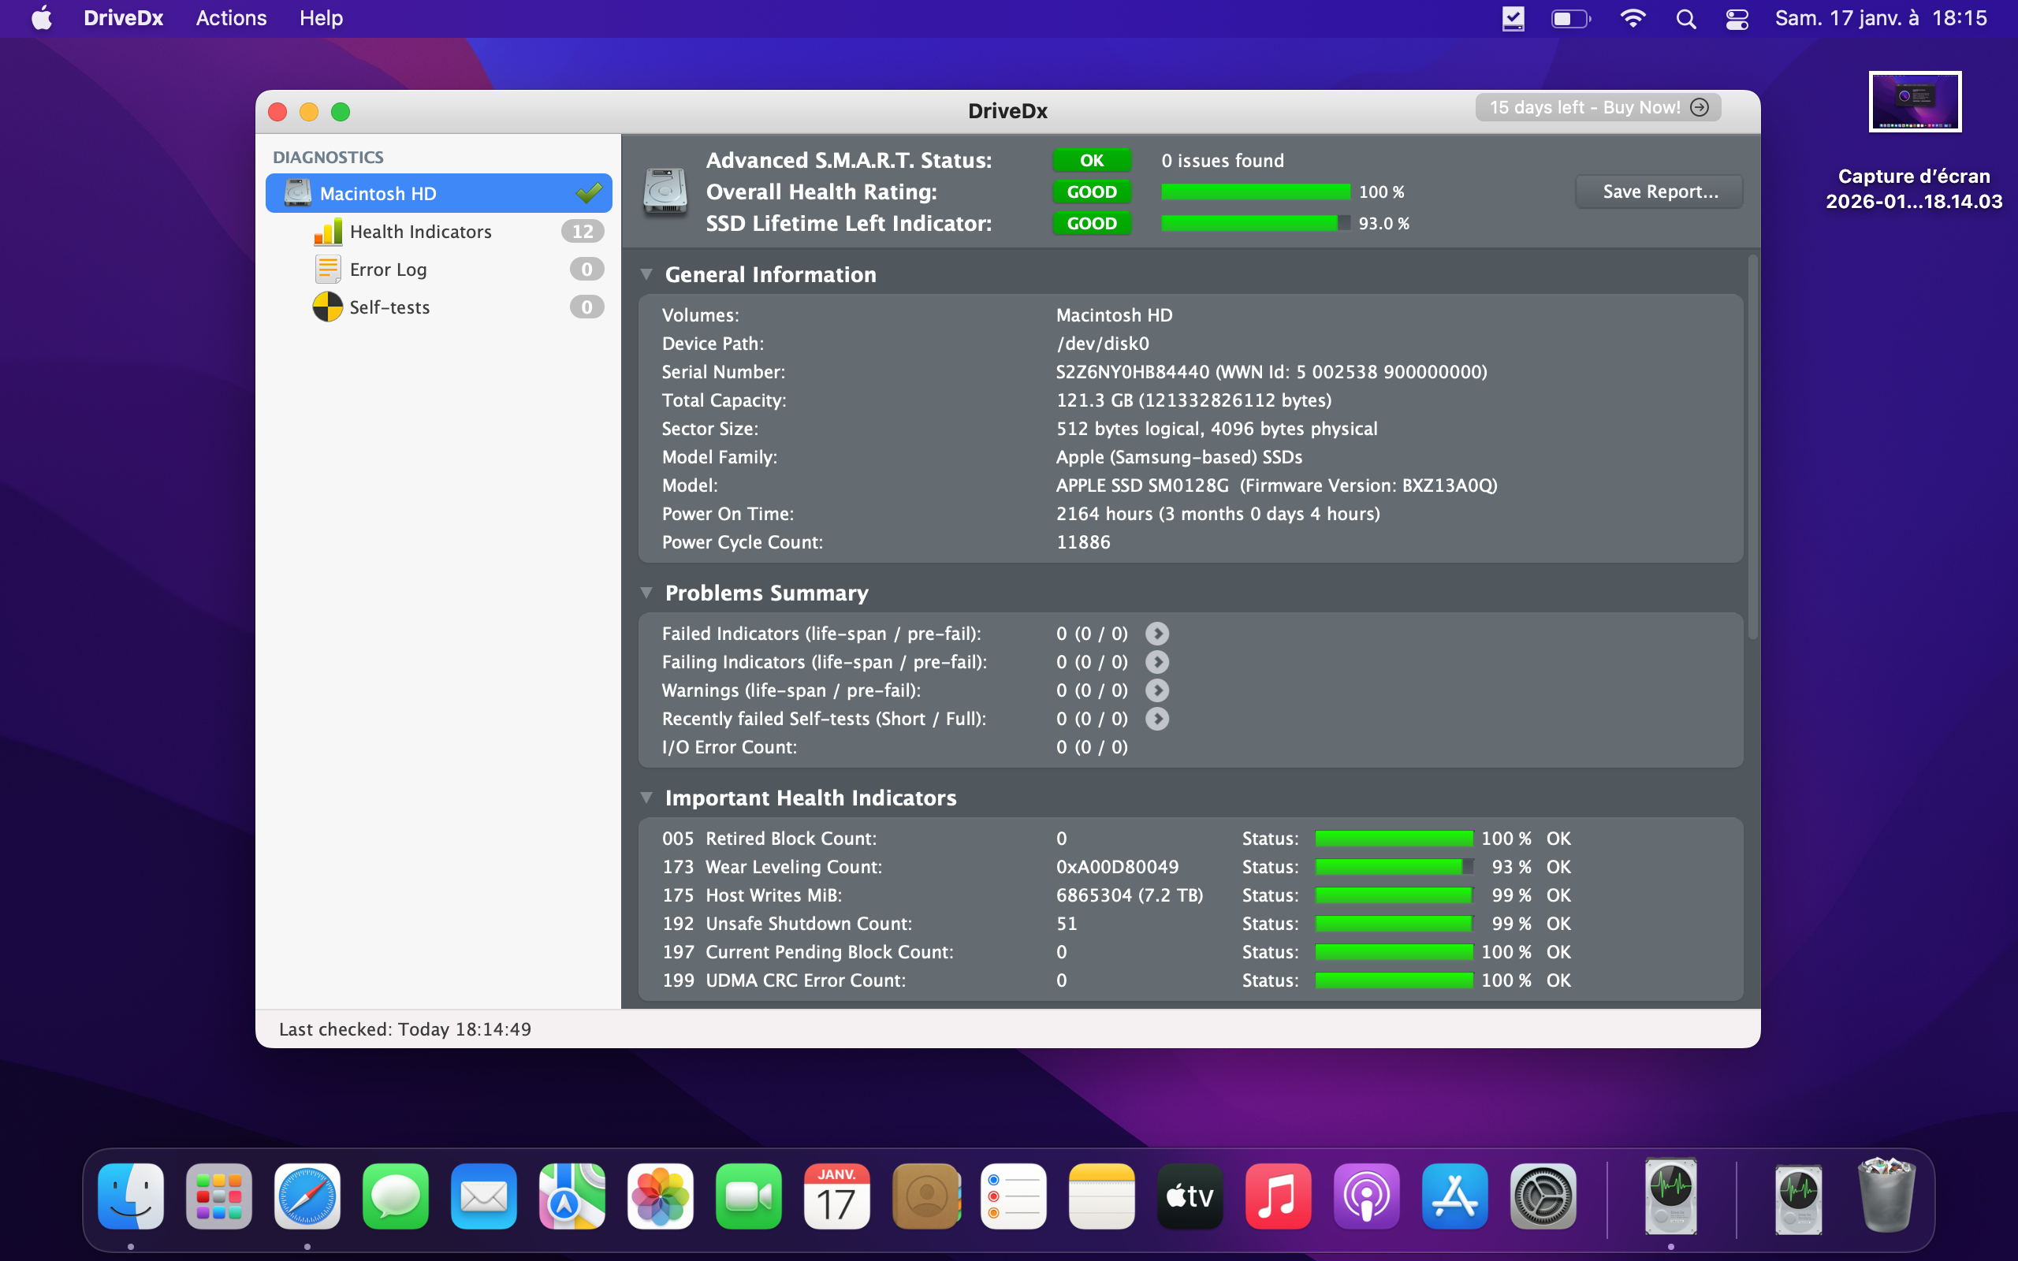Click the 15 days left Buy Now button

(1597, 108)
